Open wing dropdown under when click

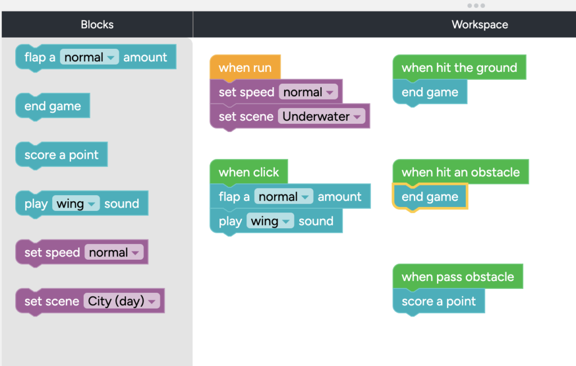tap(270, 221)
